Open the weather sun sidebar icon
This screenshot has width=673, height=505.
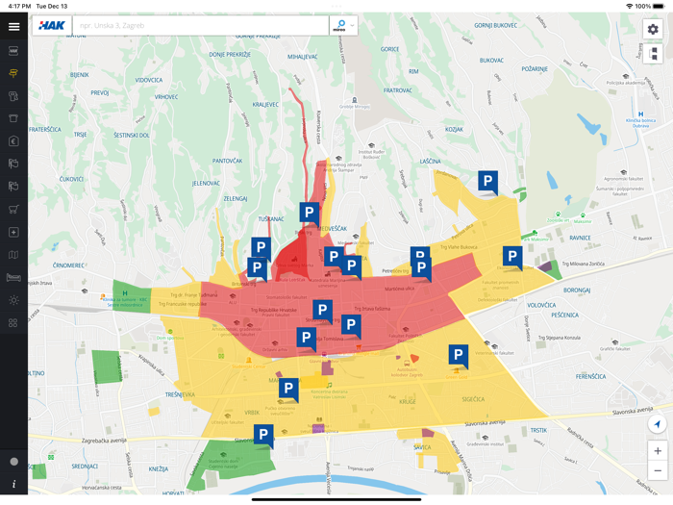click(x=13, y=300)
